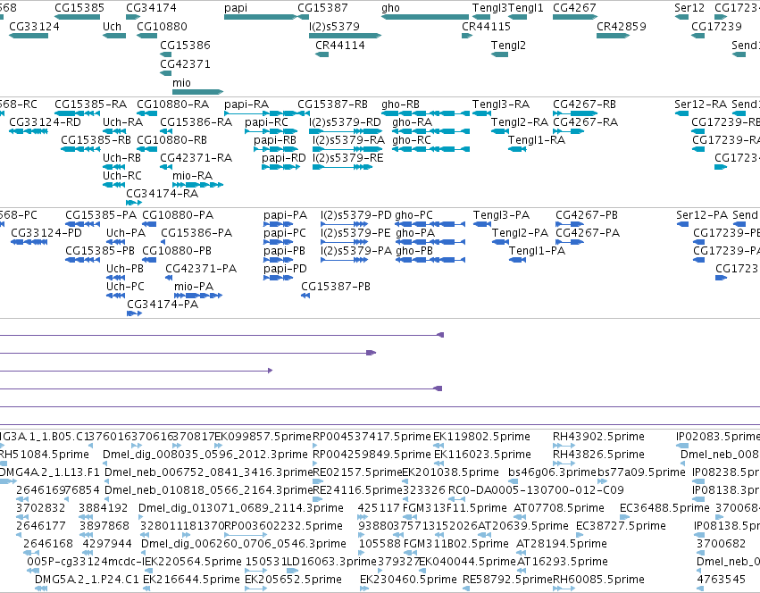The image size is (760, 593).
Task: Click the gho-RC transcript exon glyph
Action: click(430, 149)
